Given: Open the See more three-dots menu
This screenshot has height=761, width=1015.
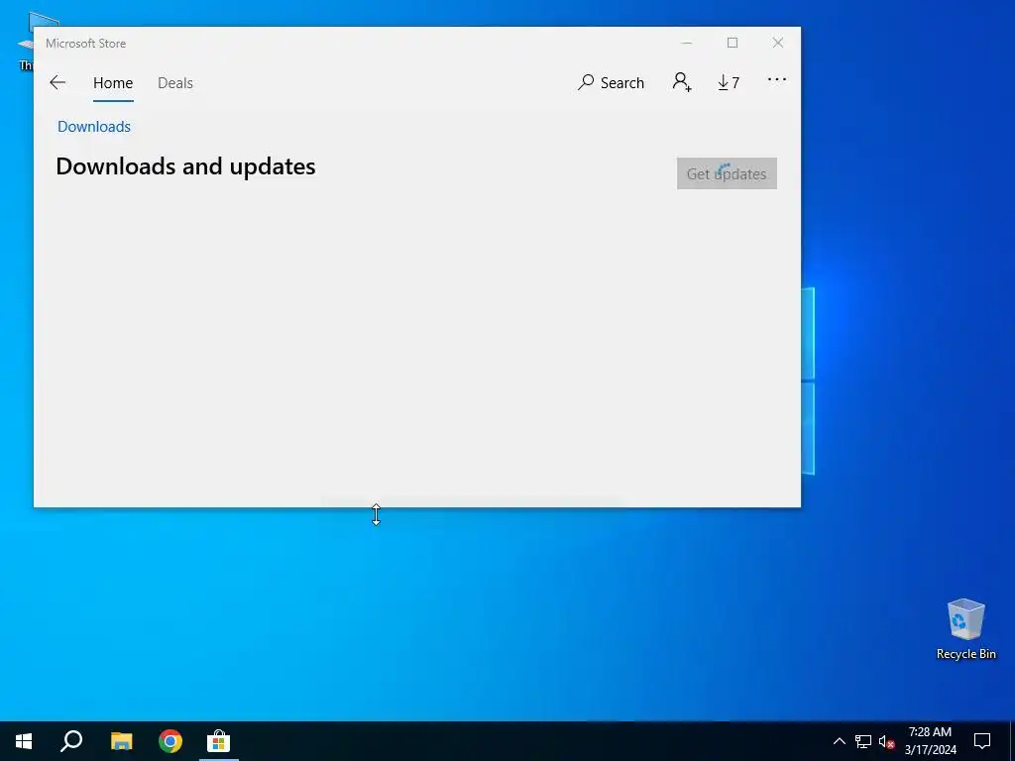Looking at the screenshot, I should click(777, 80).
